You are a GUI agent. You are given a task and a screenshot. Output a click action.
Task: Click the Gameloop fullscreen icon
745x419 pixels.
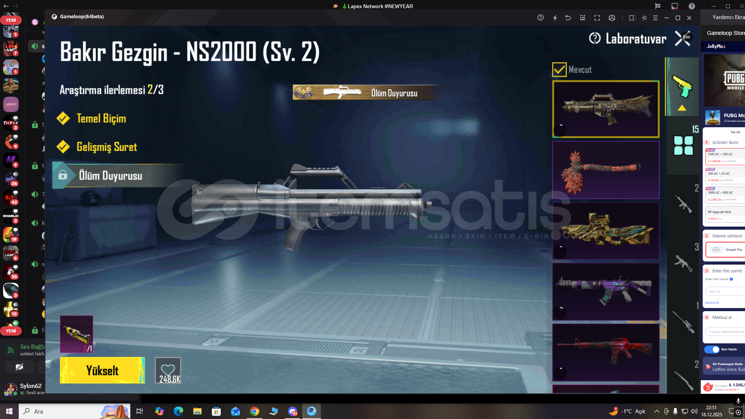click(x=597, y=18)
